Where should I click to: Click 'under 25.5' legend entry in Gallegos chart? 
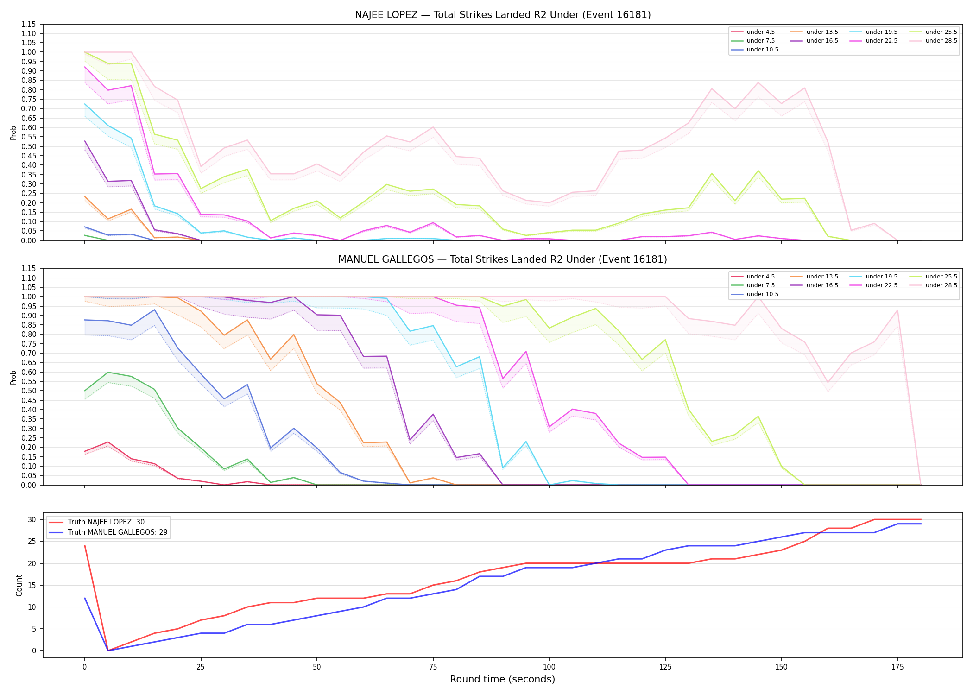[x=934, y=277]
